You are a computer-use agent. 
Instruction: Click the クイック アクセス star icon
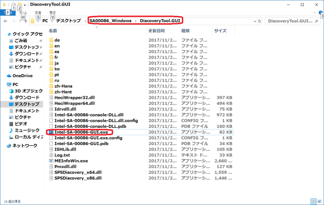9,34
